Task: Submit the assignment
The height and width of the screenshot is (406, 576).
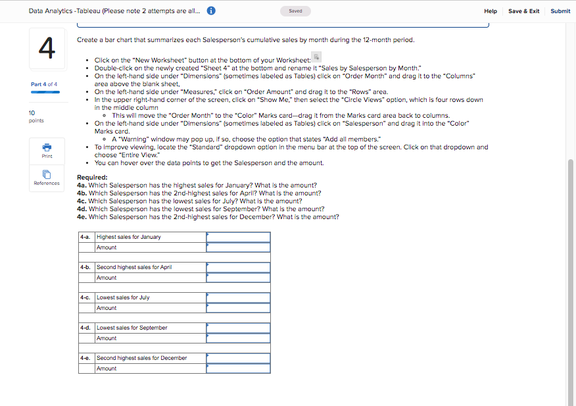Action: coord(560,11)
